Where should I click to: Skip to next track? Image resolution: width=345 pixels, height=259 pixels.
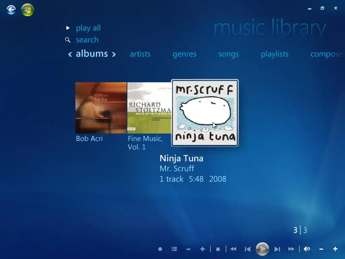tap(277, 249)
